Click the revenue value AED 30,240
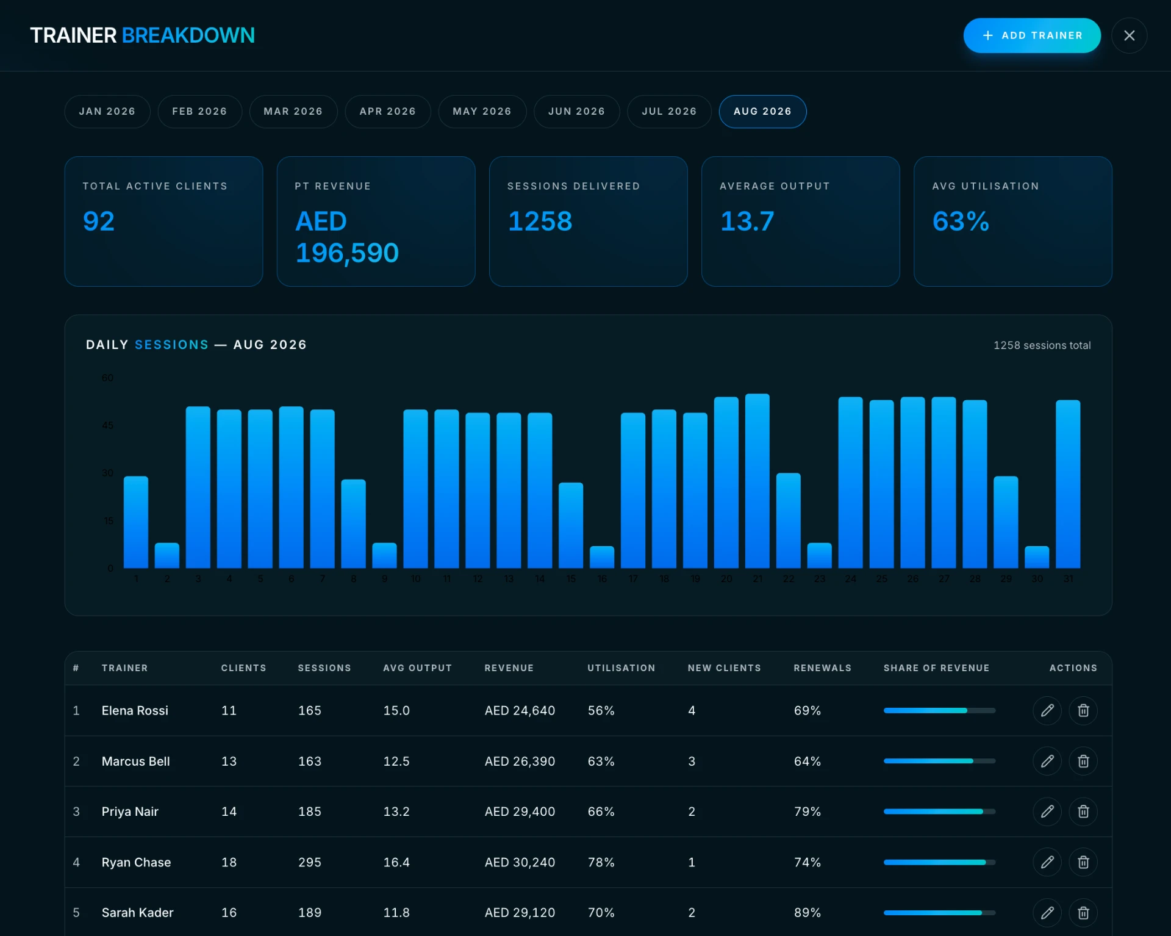This screenshot has width=1171, height=936. click(520, 862)
